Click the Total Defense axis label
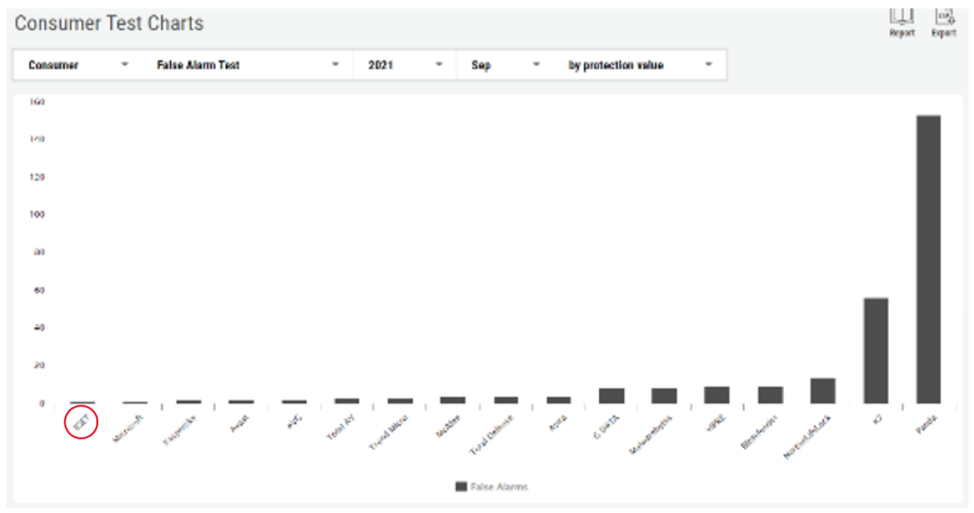This screenshot has width=974, height=513. (x=493, y=434)
